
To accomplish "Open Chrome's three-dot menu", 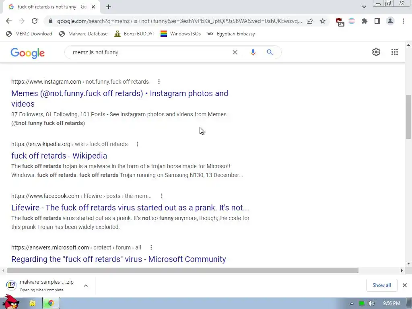I will pyautogui.click(x=403, y=21).
